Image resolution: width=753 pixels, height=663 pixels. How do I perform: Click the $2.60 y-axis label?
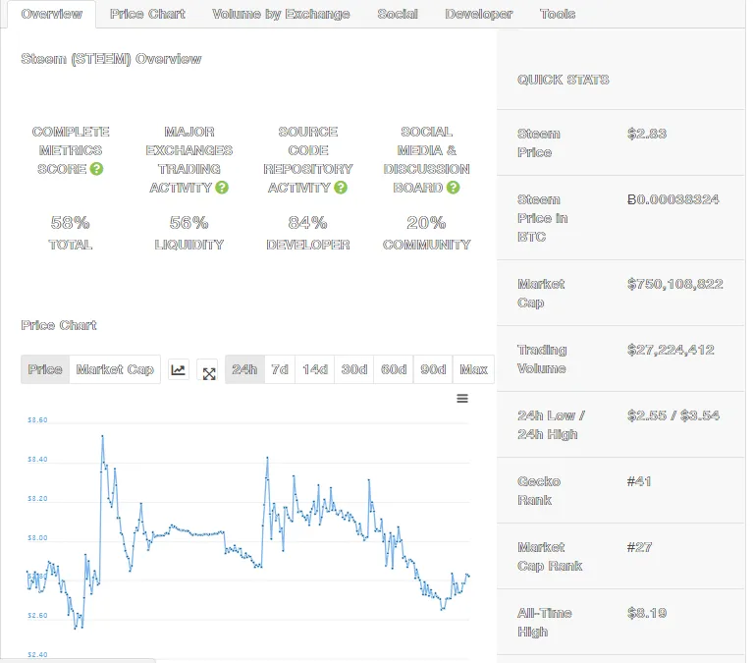[x=37, y=616]
